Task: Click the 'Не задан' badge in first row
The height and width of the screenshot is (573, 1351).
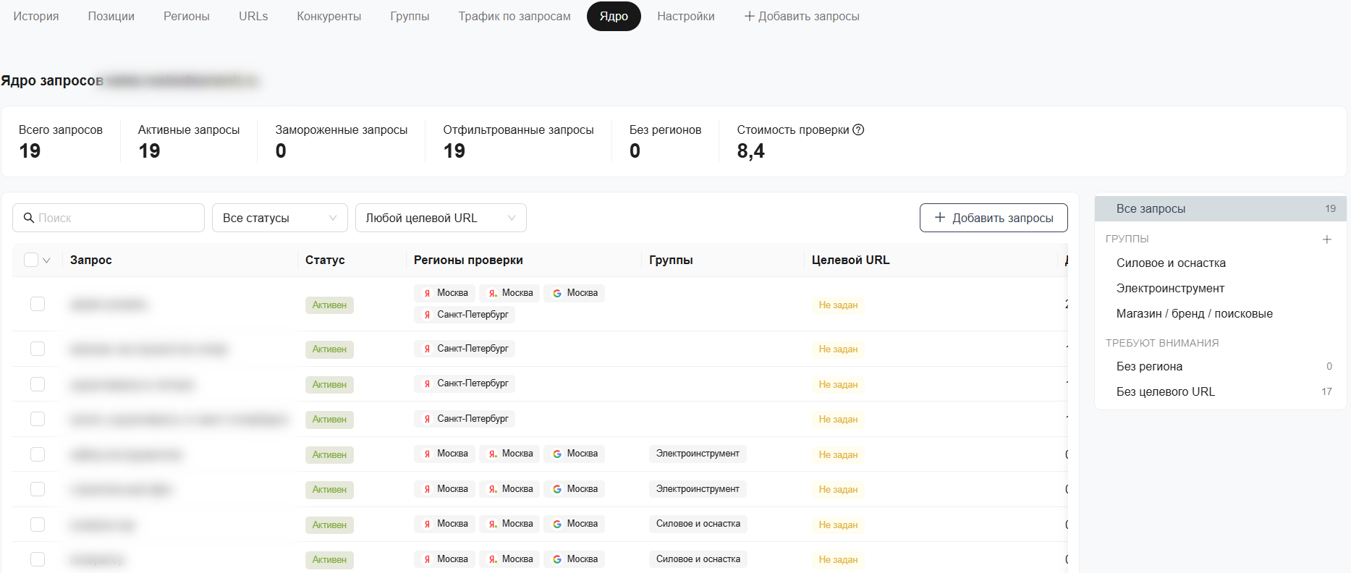Action: (x=838, y=305)
